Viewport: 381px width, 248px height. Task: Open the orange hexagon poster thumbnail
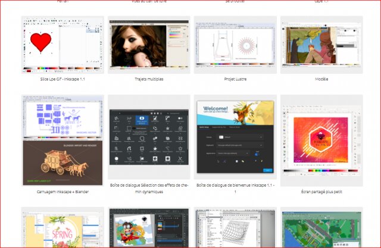tap(321, 141)
